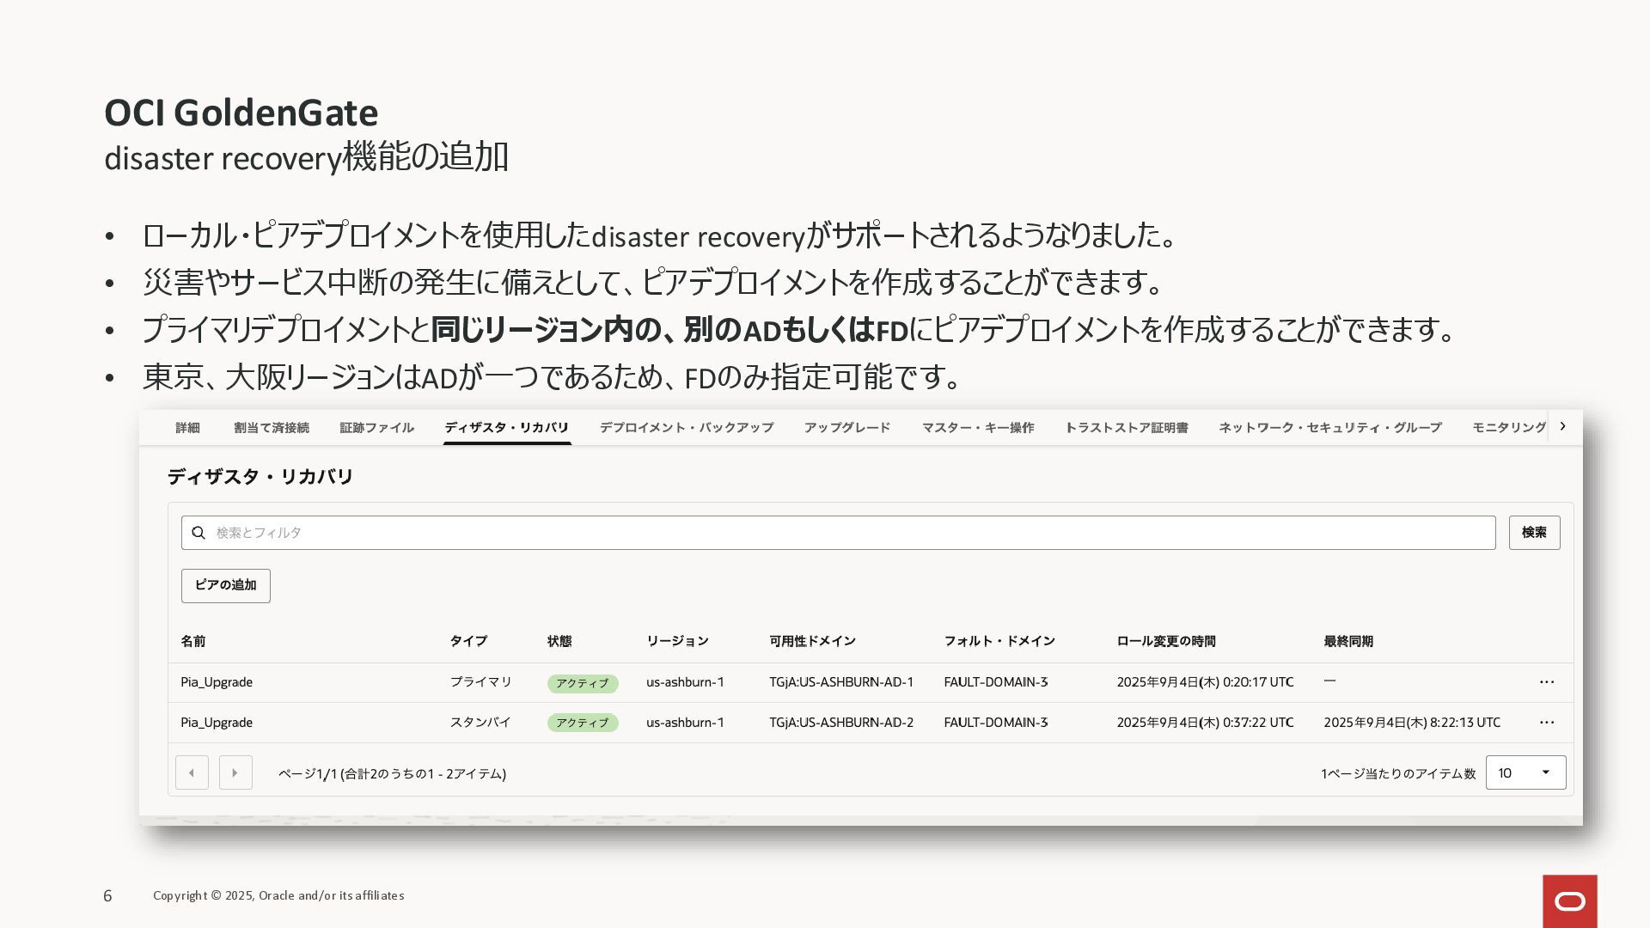Screen dimensions: 1650x928
Task: Open the マスター・キー操作 tab
Action: [x=978, y=428]
